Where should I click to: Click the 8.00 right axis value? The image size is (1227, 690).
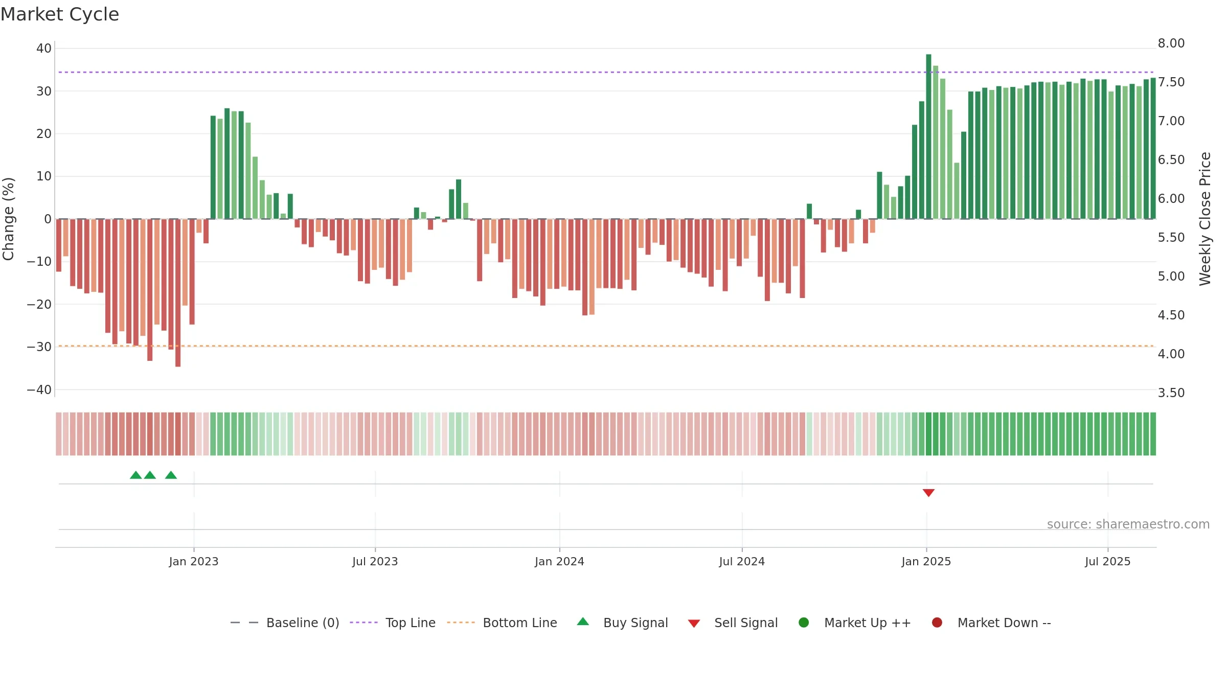pos(1171,43)
